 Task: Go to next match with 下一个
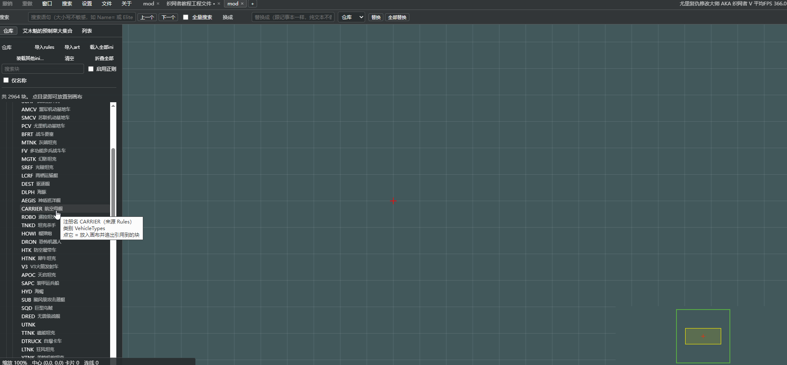tap(168, 17)
